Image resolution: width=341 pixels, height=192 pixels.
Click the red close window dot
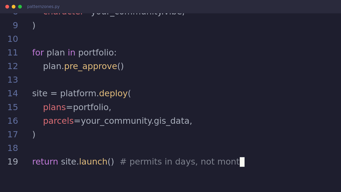coord(7,7)
